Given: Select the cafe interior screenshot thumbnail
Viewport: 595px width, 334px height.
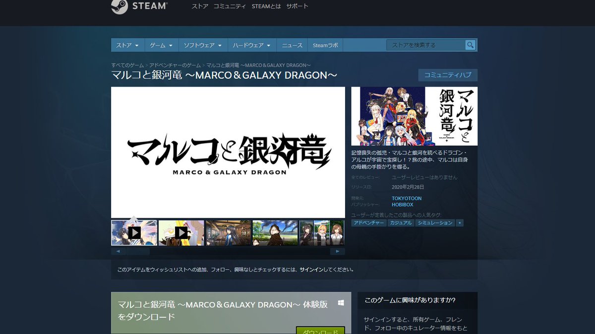Looking at the screenshot, I should coord(229,233).
